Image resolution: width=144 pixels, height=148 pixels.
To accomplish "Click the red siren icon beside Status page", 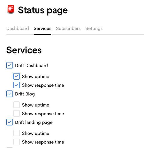I will (11, 9).
